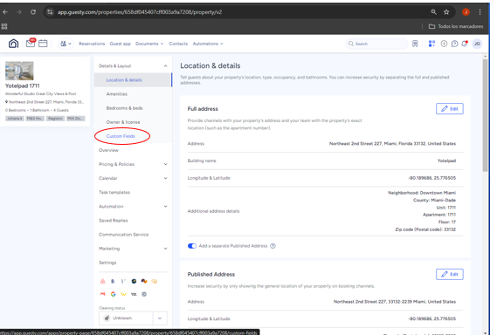Viewport: 490px width, 335px height.
Task: Click the Airbnb channel icon
Action: (x=102, y=281)
